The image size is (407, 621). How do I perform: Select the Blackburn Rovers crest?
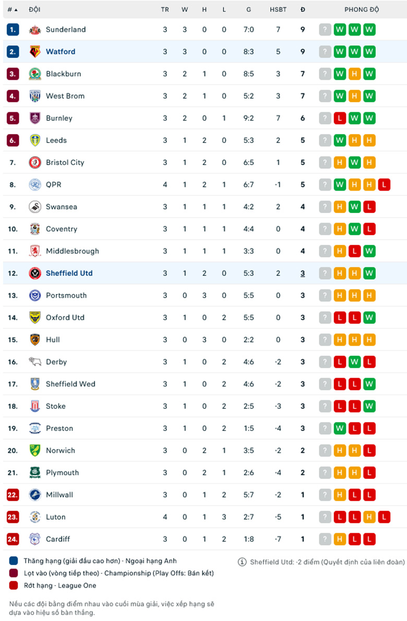(x=35, y=74)
